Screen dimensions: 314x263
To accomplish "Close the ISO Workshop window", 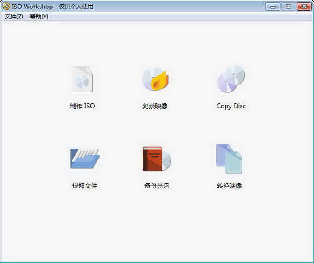I will (x=304, y=7).
